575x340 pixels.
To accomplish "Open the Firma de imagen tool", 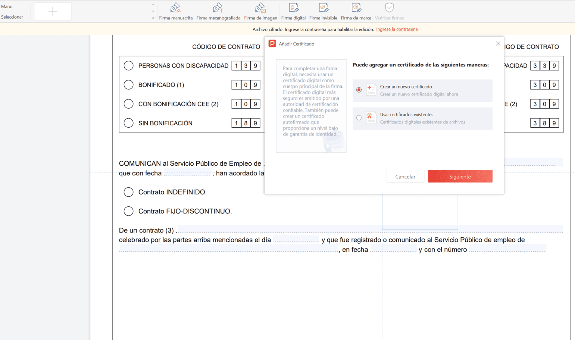I will pyautogui.click(x=260, y=12).
